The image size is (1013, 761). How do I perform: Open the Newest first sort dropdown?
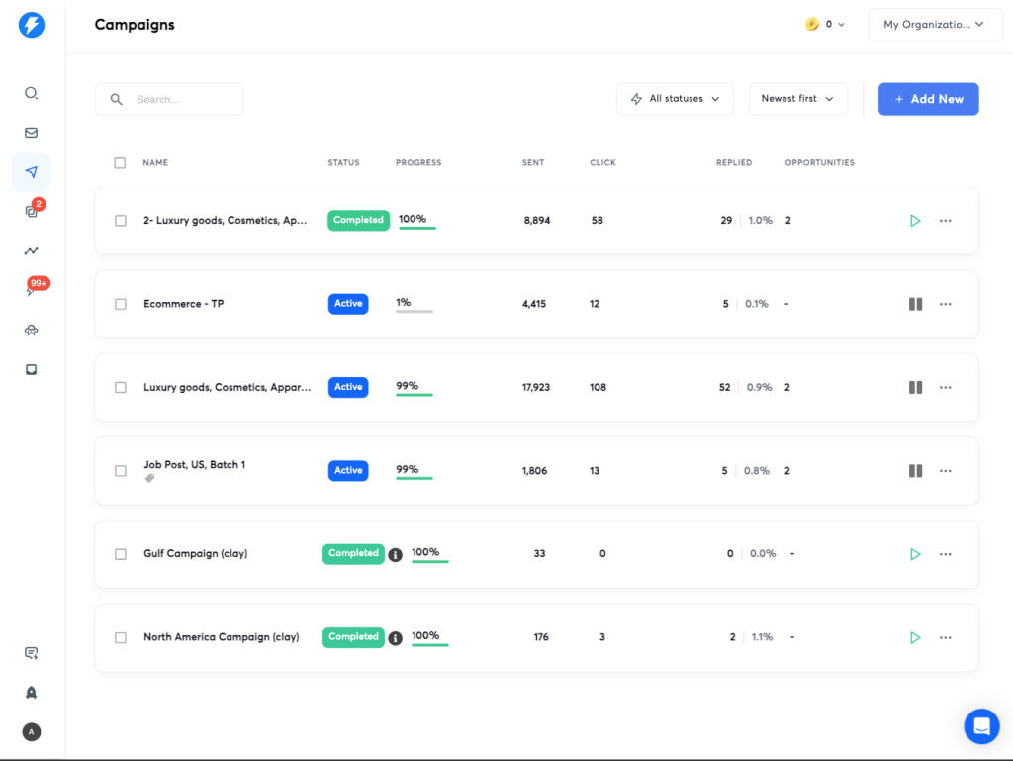pyautogui.click(x=798, y=99)
